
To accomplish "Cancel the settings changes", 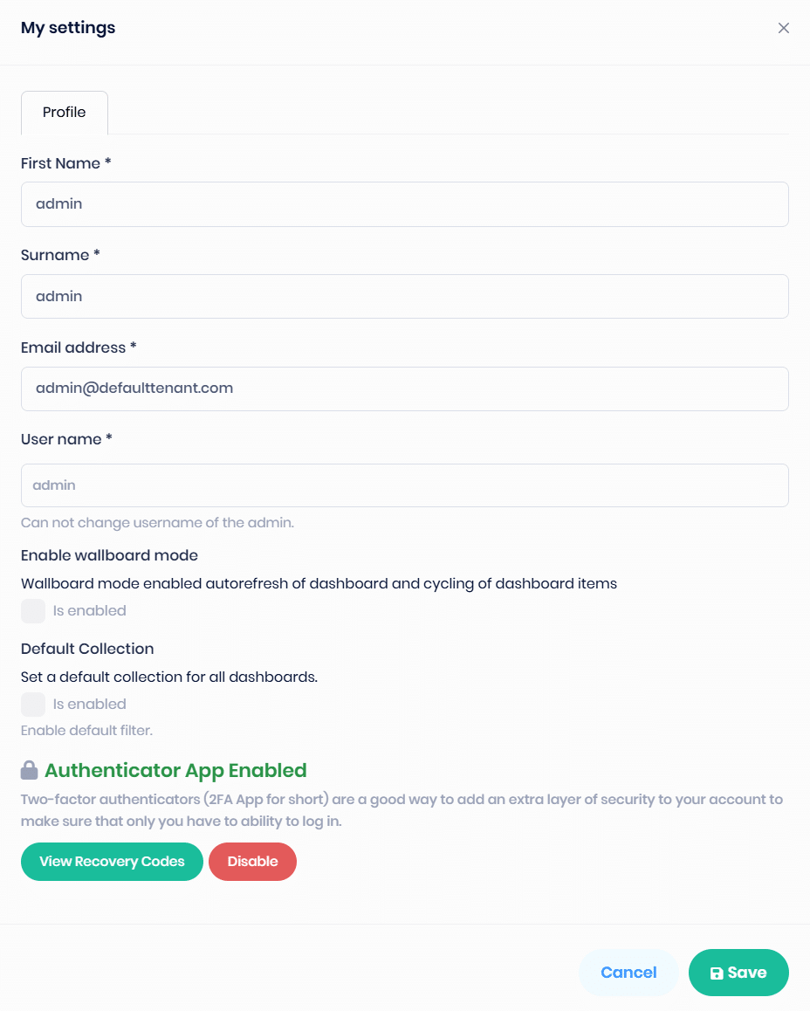I will tap(628, 973).
